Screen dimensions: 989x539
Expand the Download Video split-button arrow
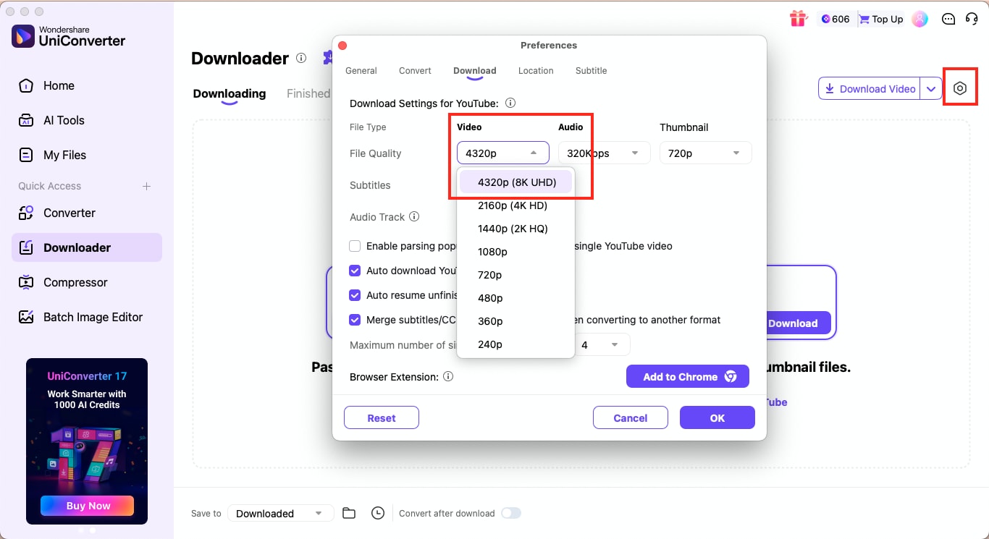(x=932, y=88)
